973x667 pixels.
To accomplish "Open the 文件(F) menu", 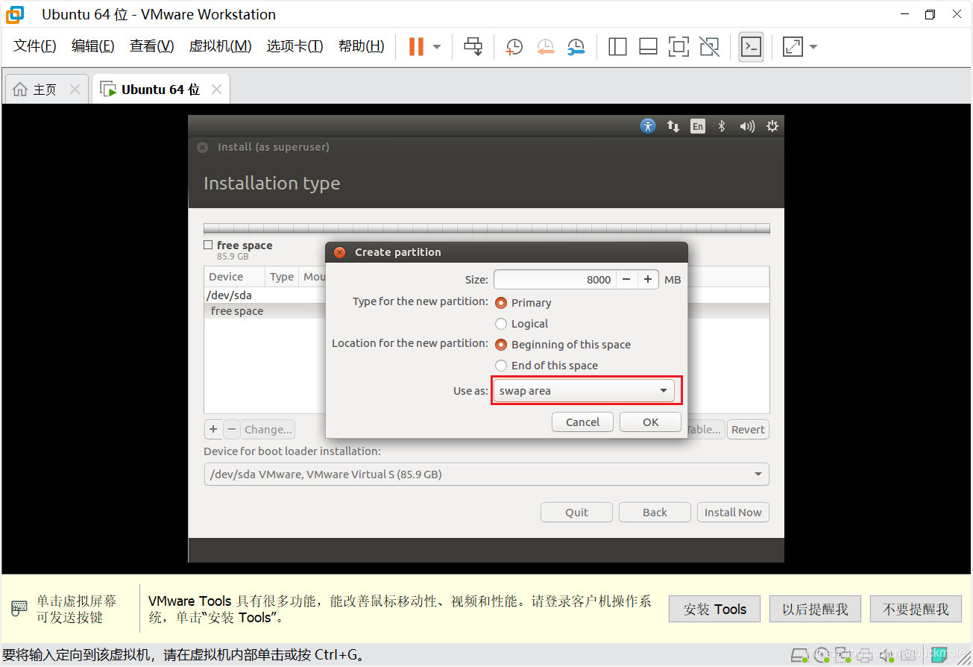I will point(35,46).
